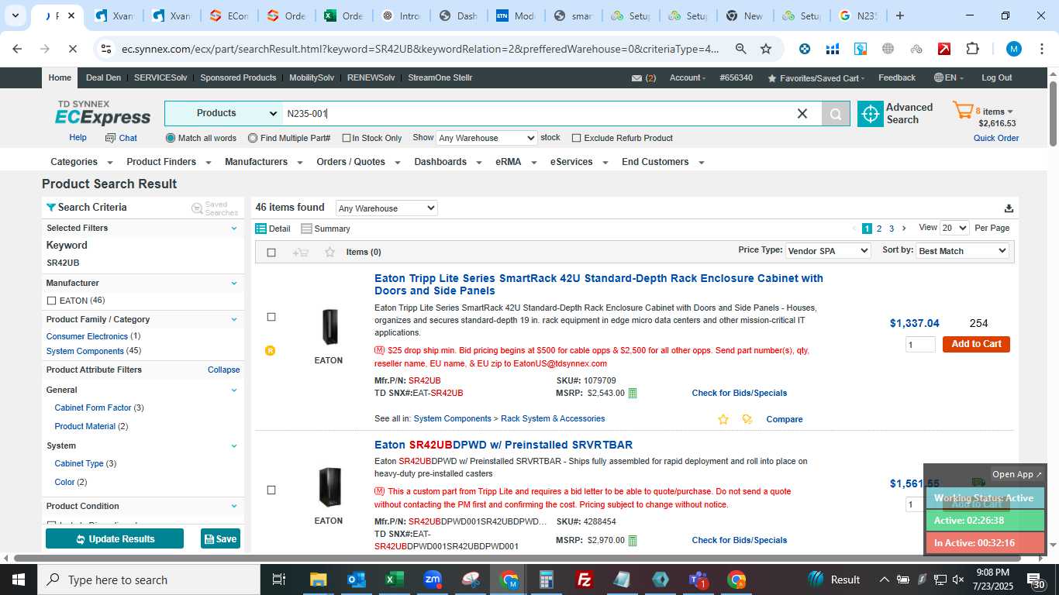Go to results page 2
Viewport: 1059px width, 595px height.
(x=879, y=229)
